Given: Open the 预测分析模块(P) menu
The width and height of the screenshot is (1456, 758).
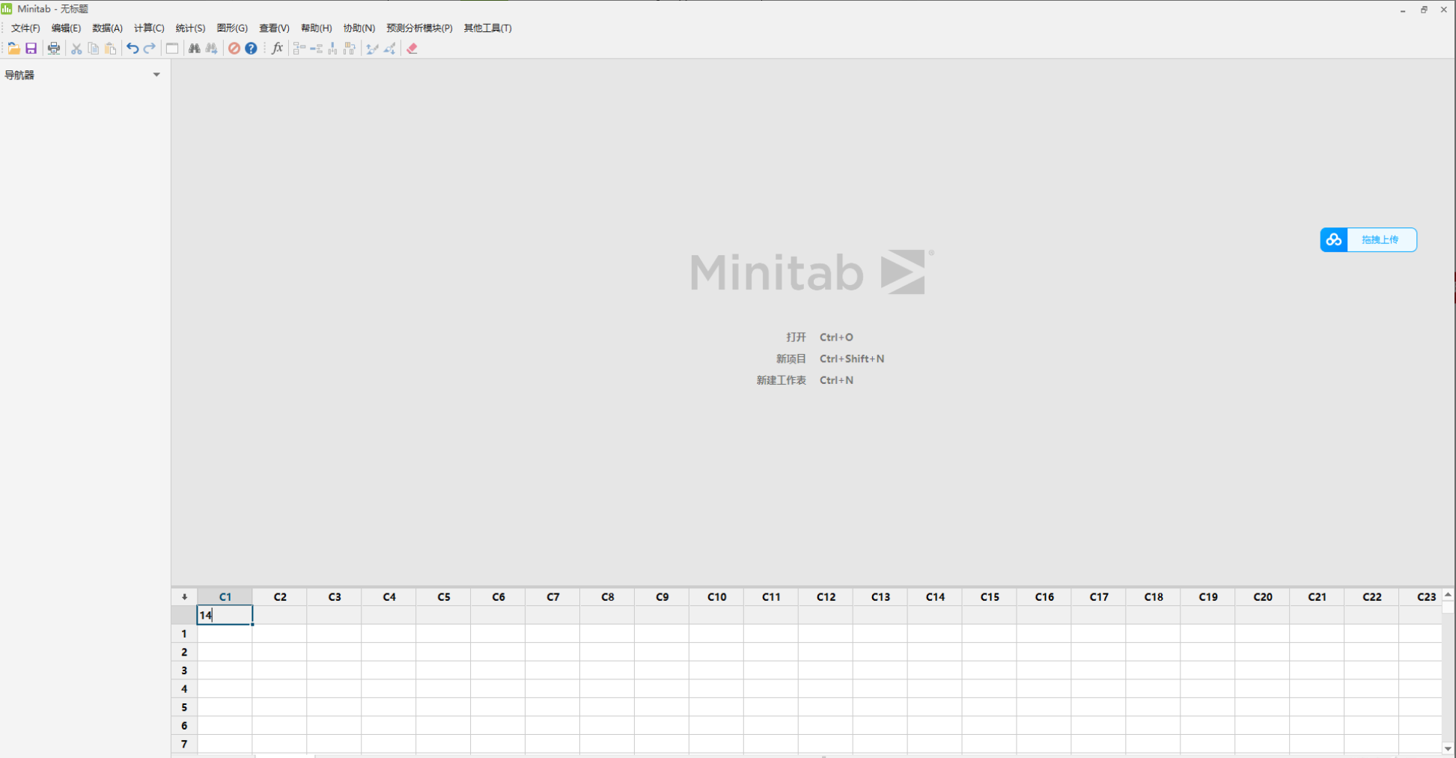Looking at the screenshot, I should (419, 28).
